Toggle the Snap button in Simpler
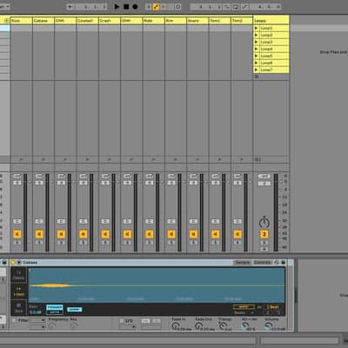Screen dimensions: 348x348 [75, 310]
